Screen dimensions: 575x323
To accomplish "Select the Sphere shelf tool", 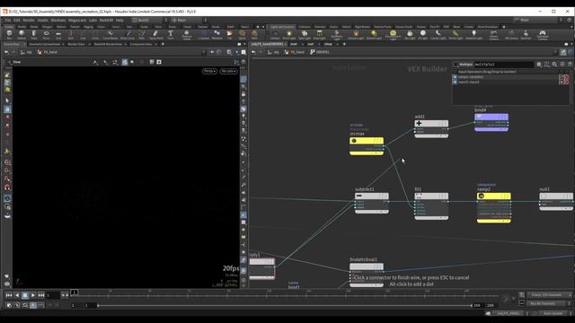I will tap(22, 35).
